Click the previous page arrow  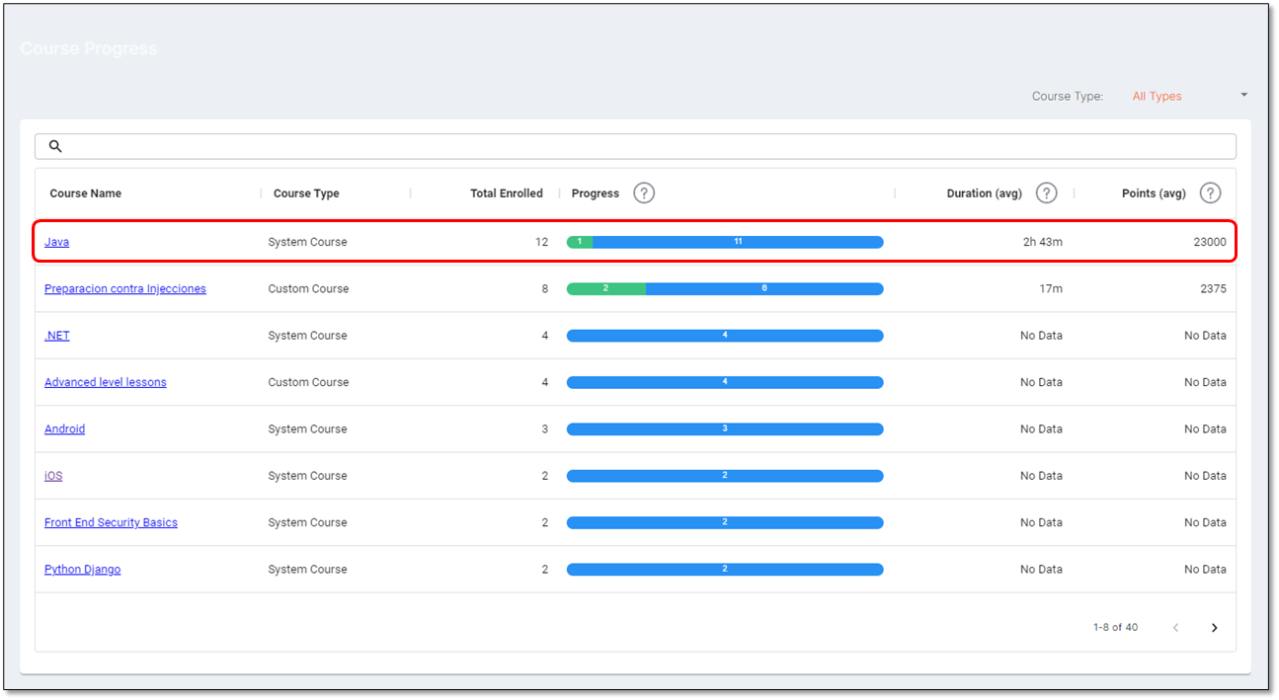1175,628
